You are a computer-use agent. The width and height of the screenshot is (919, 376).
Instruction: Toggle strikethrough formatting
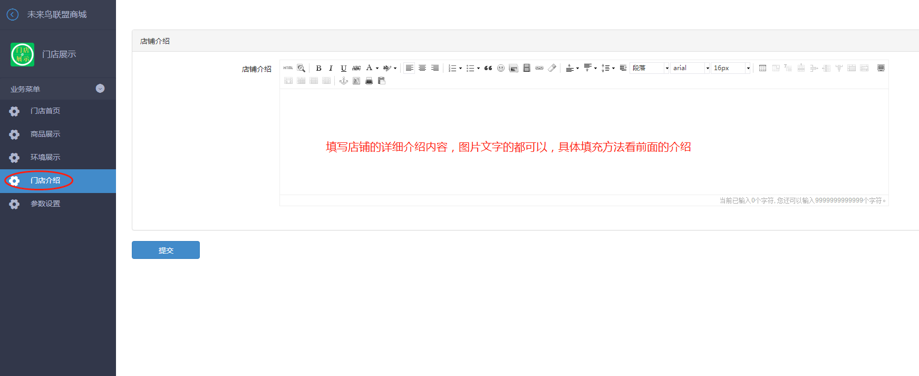click(356, 68)
